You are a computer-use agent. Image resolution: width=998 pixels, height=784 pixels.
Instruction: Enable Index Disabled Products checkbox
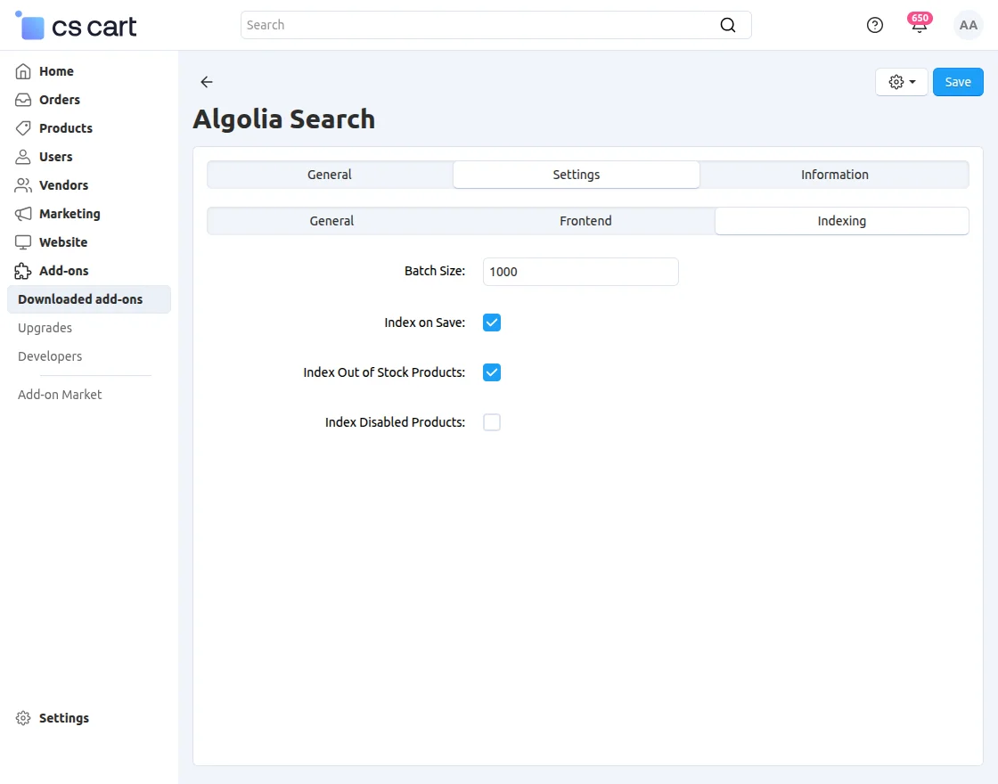[x=492, y=422]
